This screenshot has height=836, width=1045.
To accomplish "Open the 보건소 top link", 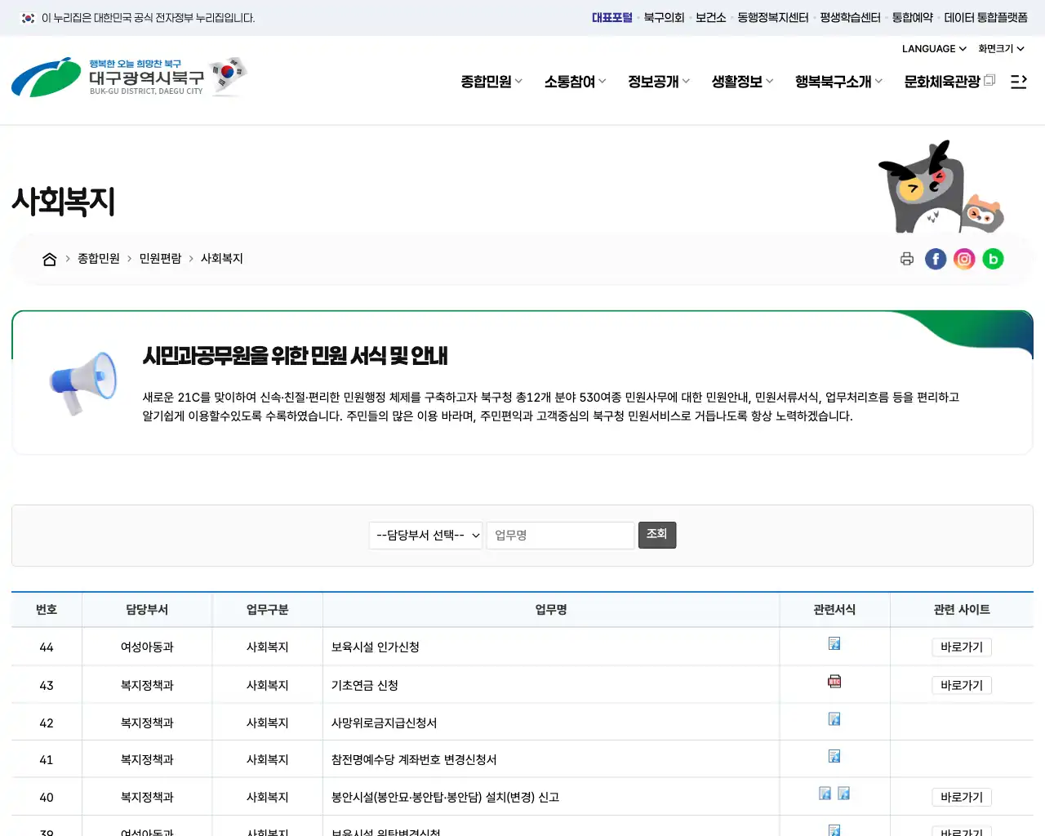I will point(711,17).
